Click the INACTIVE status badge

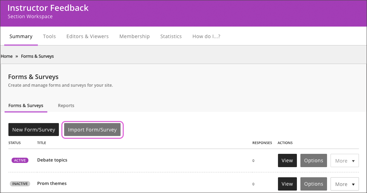click(20, 184)
